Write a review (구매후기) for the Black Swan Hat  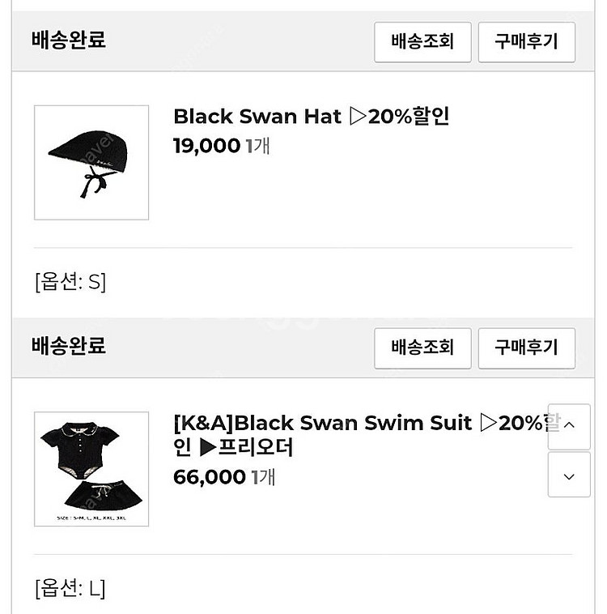click(x=526, y=42)
